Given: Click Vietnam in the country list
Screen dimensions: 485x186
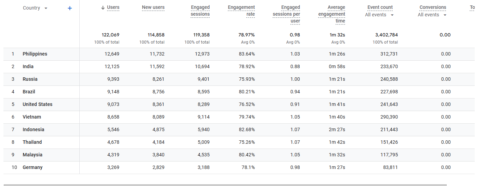Looking at the screenshot, I should pyautogui.click(x=32, y=117).
